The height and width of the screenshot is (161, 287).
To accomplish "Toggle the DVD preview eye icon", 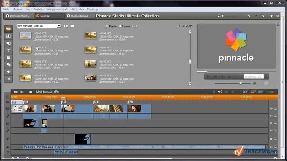I will [x=266, y=83].
